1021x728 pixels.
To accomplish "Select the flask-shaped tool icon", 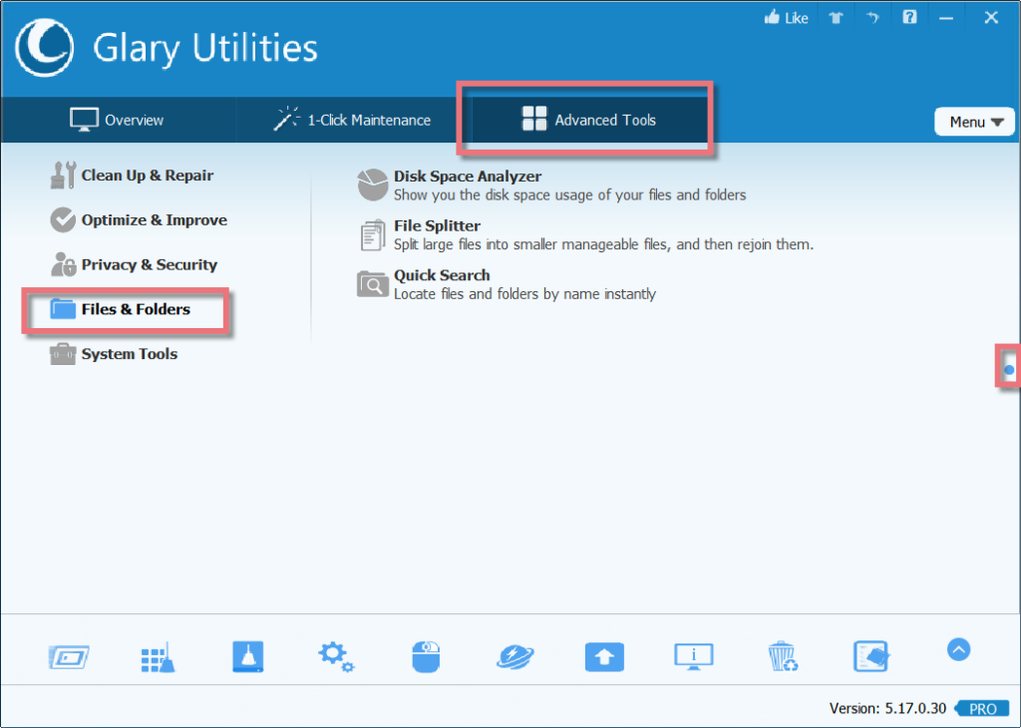I will tap(247, 656).
